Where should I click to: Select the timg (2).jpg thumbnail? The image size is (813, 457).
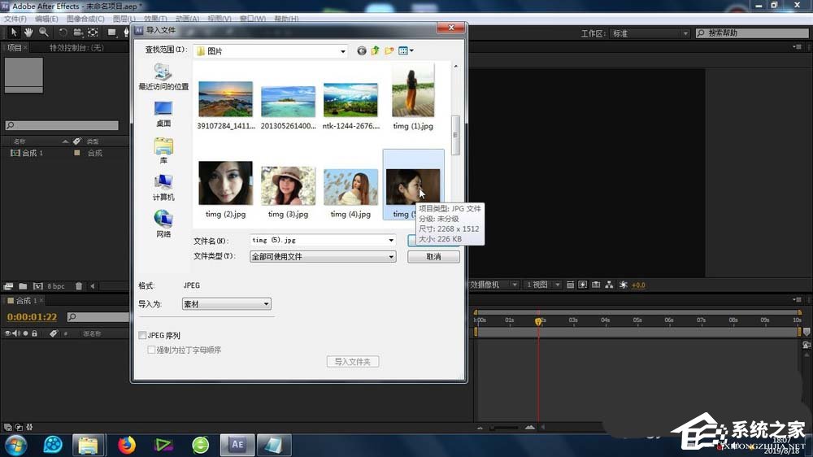(x=225, y=183)
